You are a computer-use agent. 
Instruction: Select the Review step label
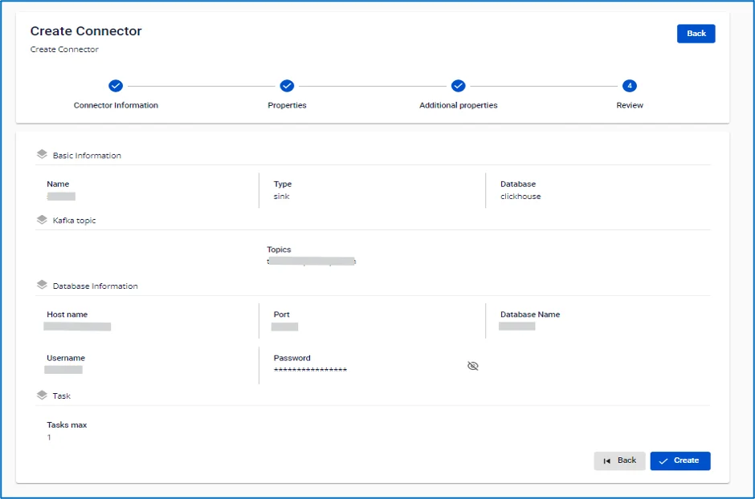click(630, 105)
